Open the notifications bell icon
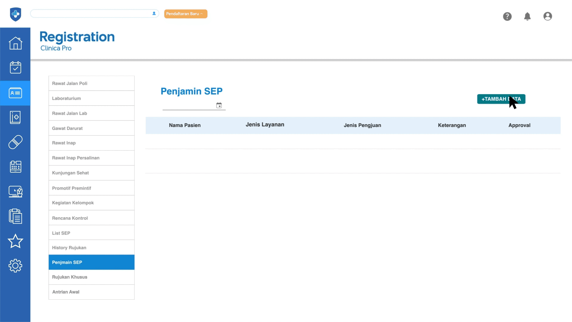The width and height of the screenshot is (572, 322). tap(527, 16)
